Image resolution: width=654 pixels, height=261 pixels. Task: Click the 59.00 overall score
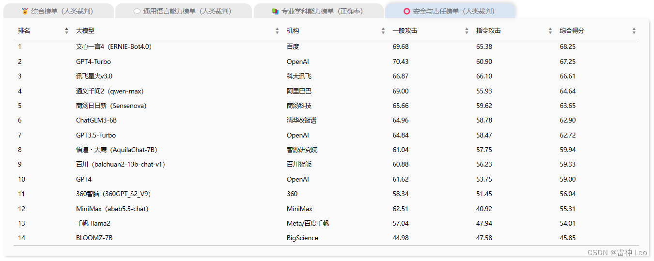(x=568, y=179)
